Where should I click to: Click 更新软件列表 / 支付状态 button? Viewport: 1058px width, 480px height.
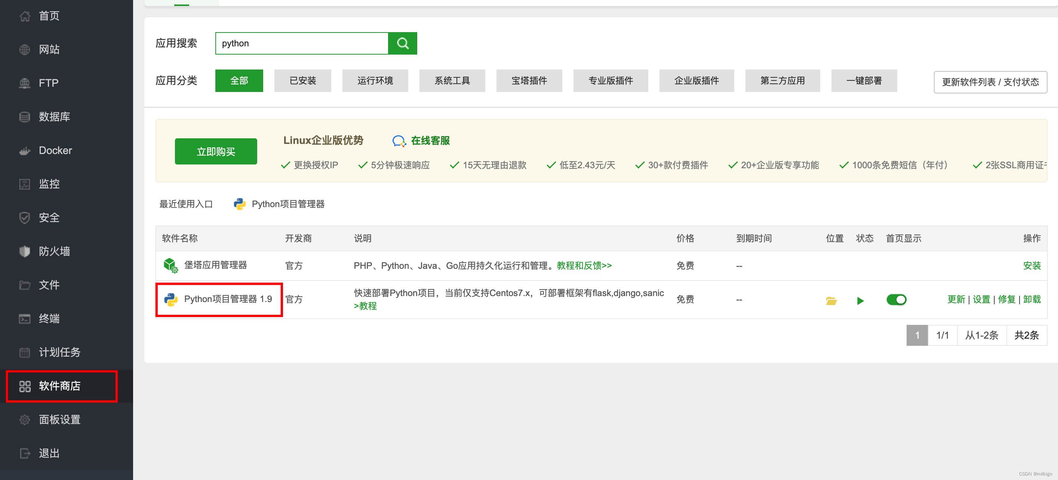click(990, 82)
